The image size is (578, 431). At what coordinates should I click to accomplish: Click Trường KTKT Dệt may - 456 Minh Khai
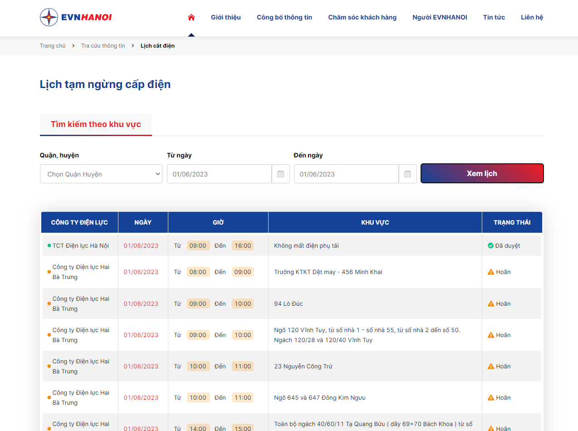coord(328,272)
